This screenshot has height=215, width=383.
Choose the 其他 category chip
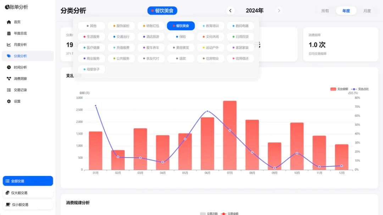pyautogui.click(x=91, y=26)
